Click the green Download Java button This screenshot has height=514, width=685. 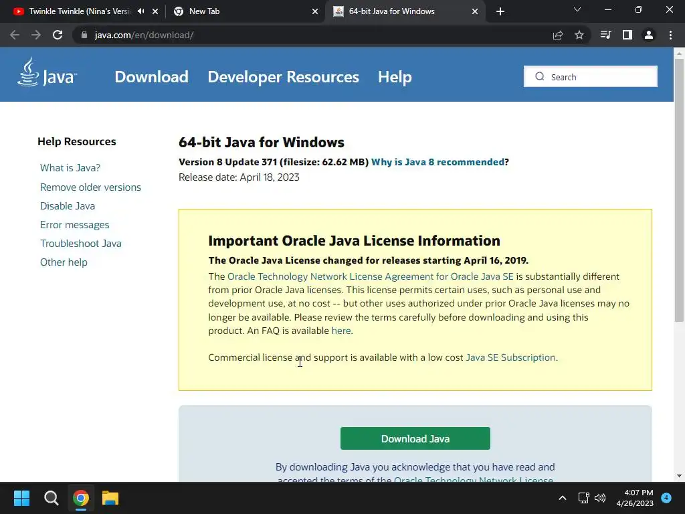[x=415, y=438]
